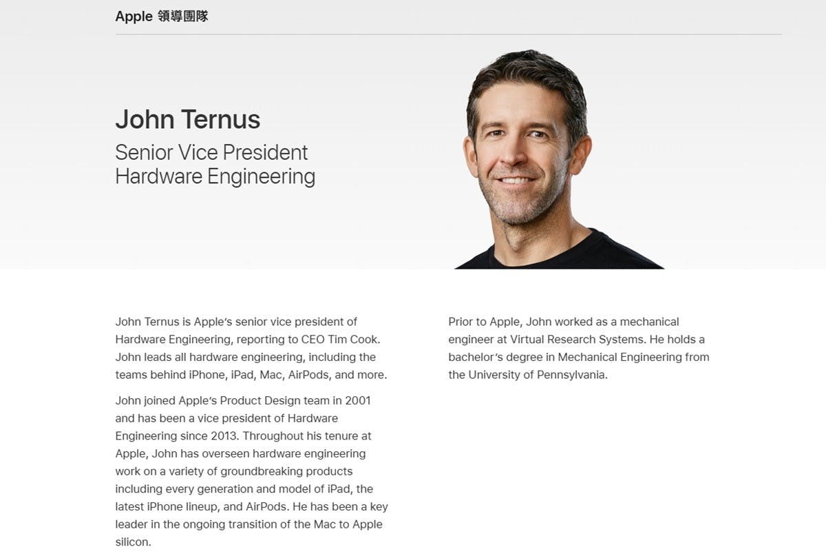The height and width of the screenshot is (556, 826).
Task: Click the line "and has been a vice president of Hardware"
Action: (226, 418)
